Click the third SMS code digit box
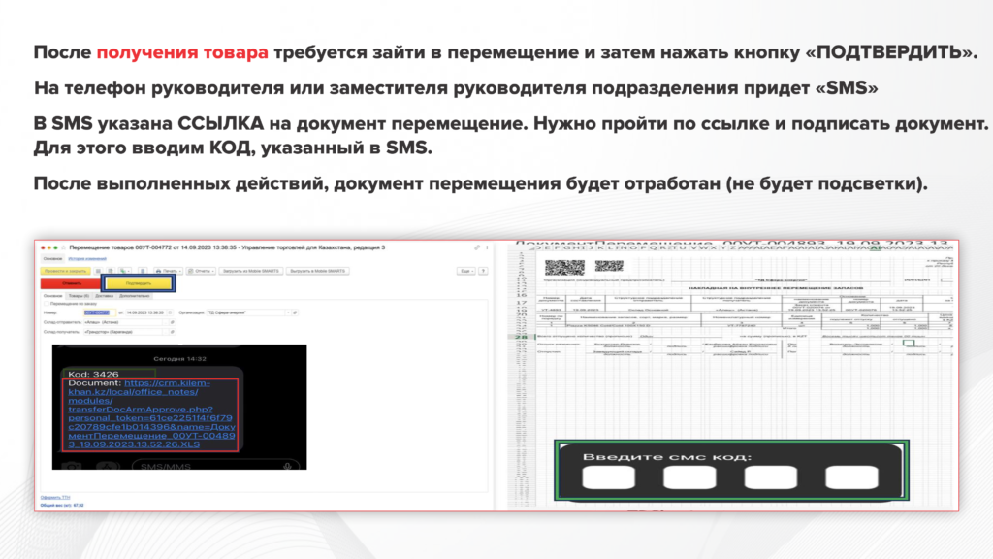 [x=771, y=477]
